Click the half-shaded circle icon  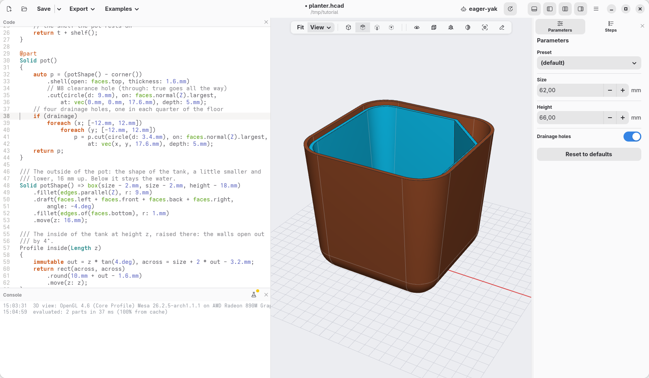pos(468,27)
